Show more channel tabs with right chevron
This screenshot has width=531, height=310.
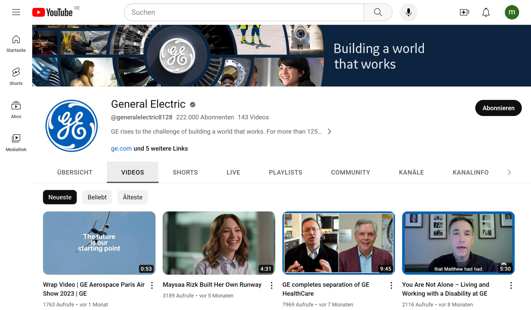[509, 173]
